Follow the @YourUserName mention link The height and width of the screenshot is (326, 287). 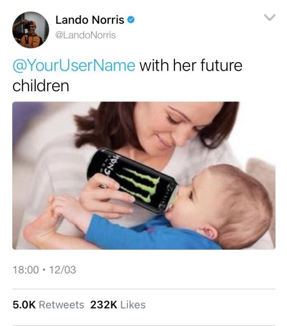pyautogui.click(x=74, y=65)
